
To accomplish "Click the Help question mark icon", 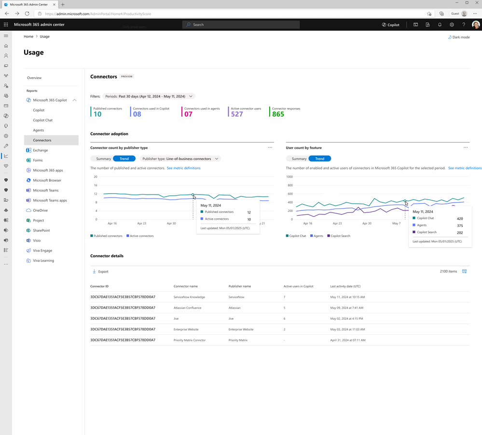I will 464,25.
